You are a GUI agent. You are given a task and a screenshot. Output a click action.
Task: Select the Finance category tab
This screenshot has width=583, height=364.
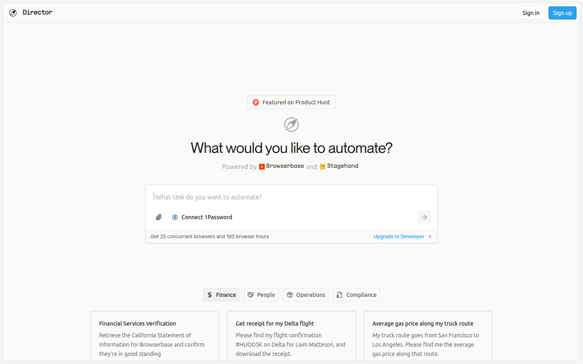tap(221, 295)
